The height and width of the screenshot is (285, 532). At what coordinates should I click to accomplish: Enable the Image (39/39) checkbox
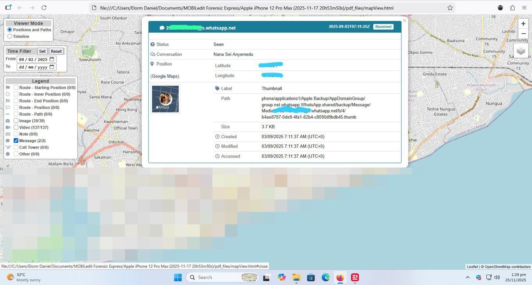coord(16,121)
